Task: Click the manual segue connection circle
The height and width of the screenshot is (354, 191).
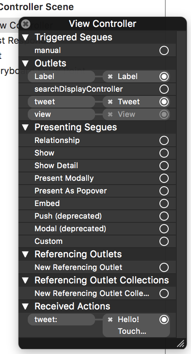Action: click(164, 50)
